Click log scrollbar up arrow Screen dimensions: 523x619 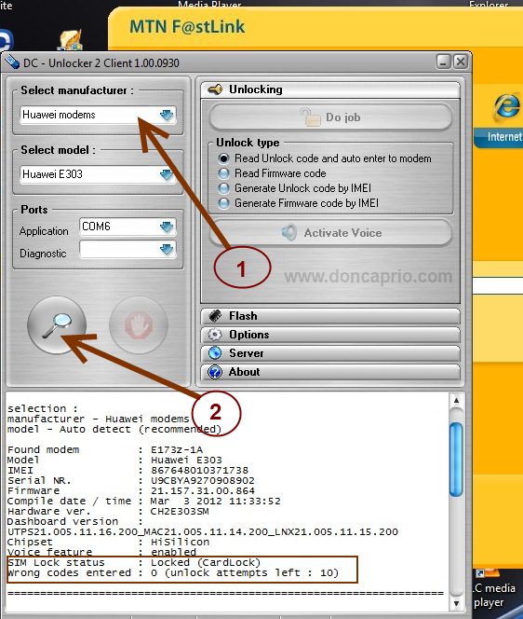[456, 401]
